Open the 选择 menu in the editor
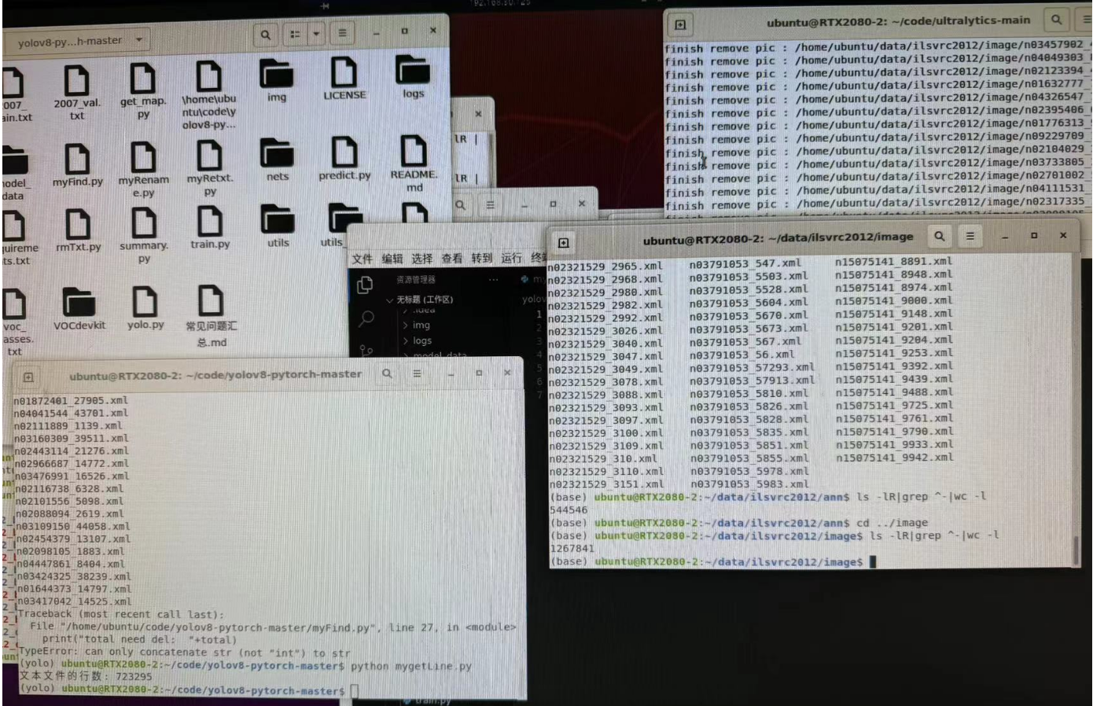The height and width of the screenshot is (706, 1093). pos(421,259)
